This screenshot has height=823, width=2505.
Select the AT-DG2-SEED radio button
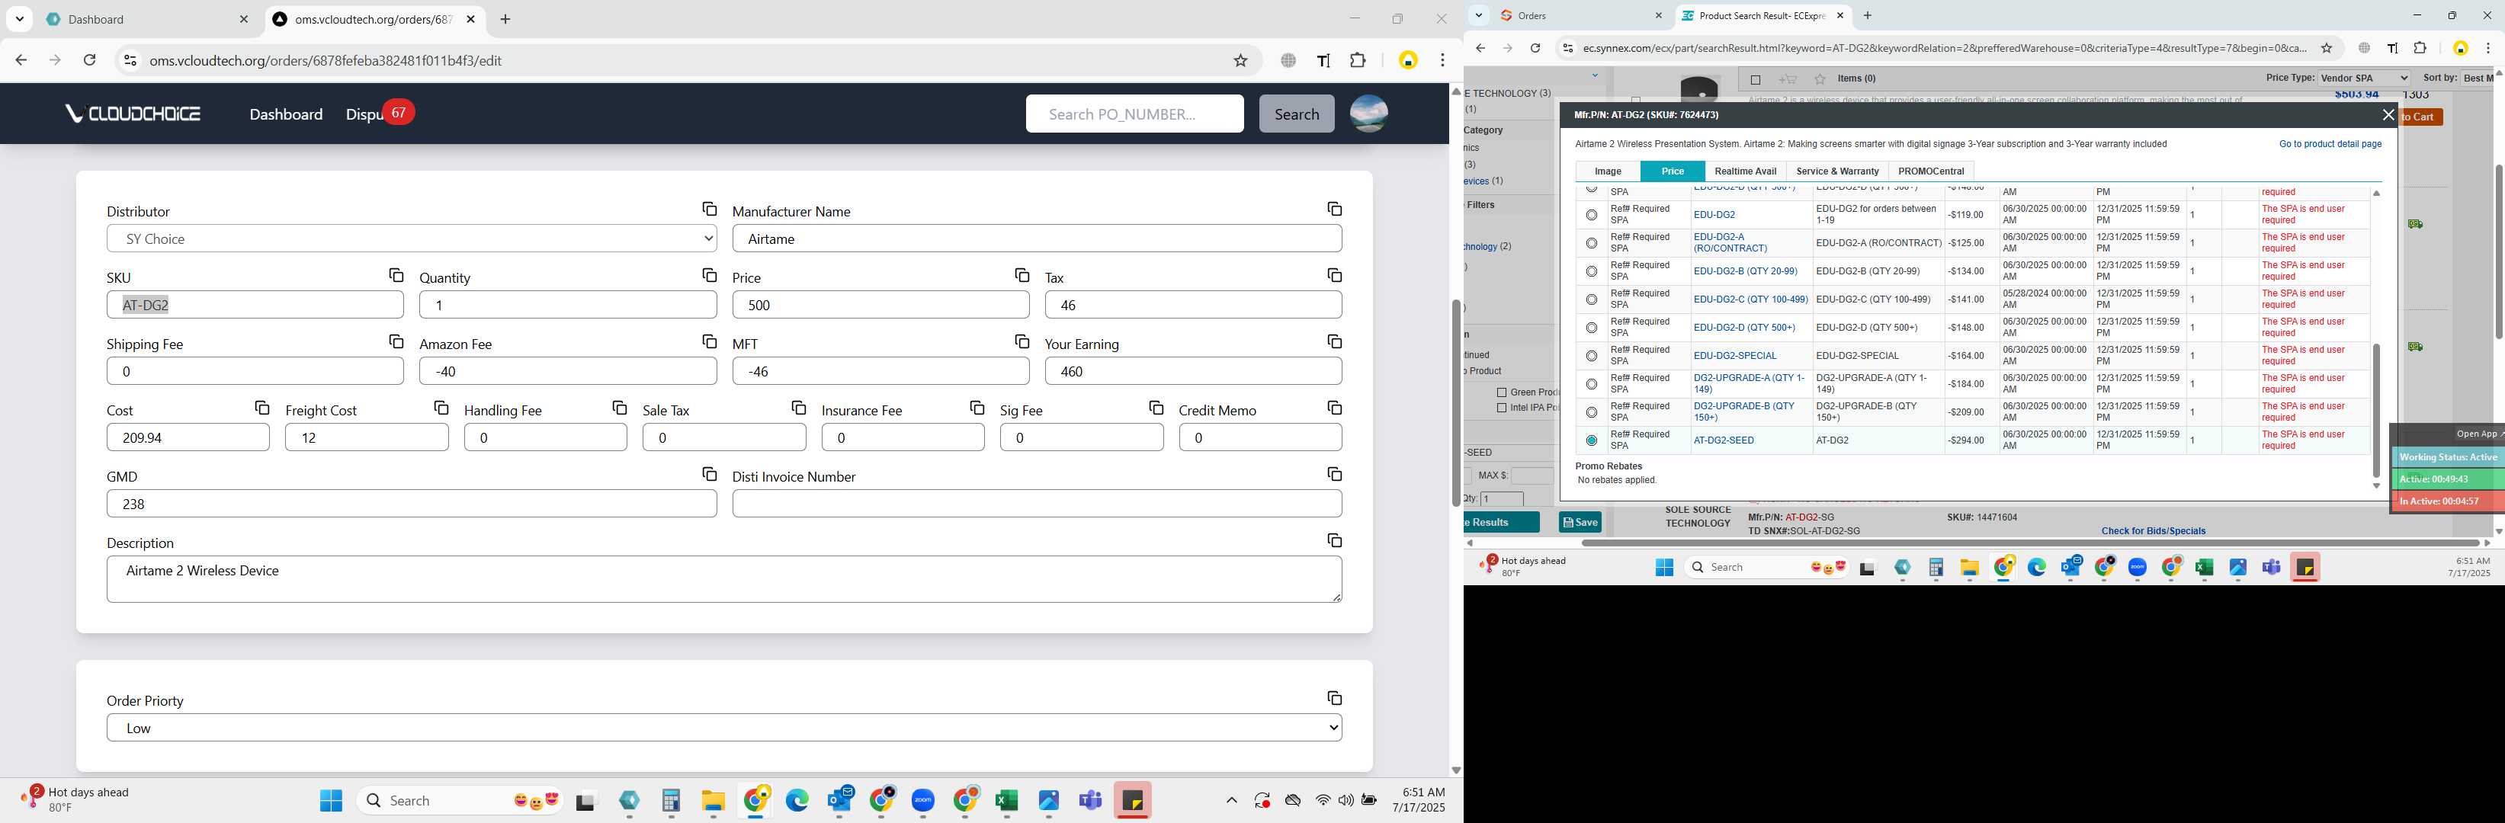point(1591,440)
